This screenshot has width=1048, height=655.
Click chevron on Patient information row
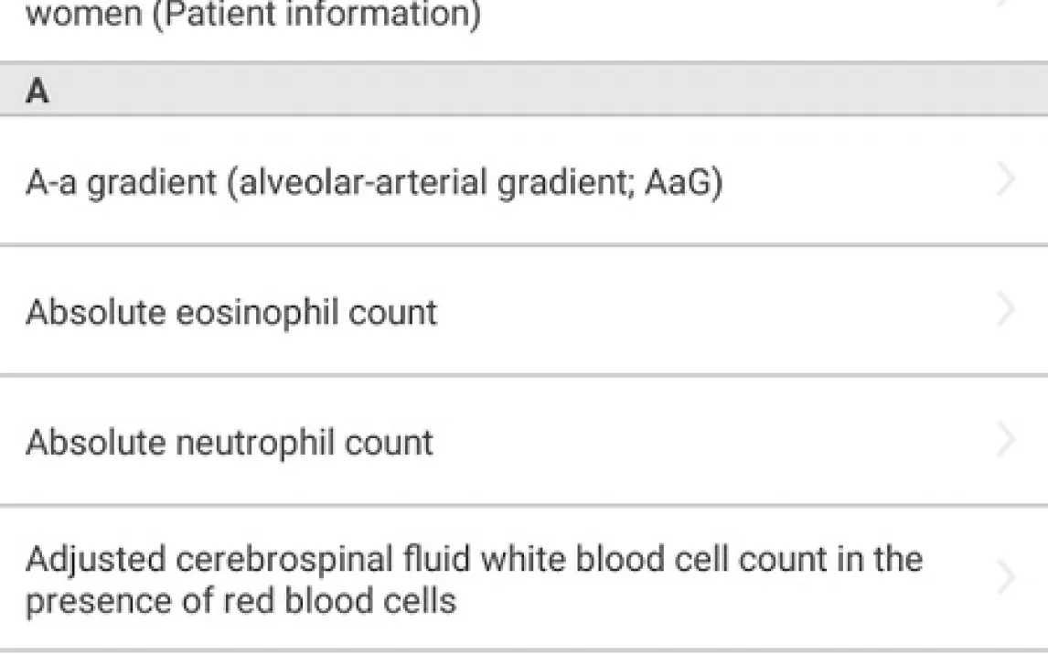tap(1005, 5)
